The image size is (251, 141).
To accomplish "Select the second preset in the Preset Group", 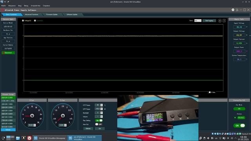I will point(8,101).
